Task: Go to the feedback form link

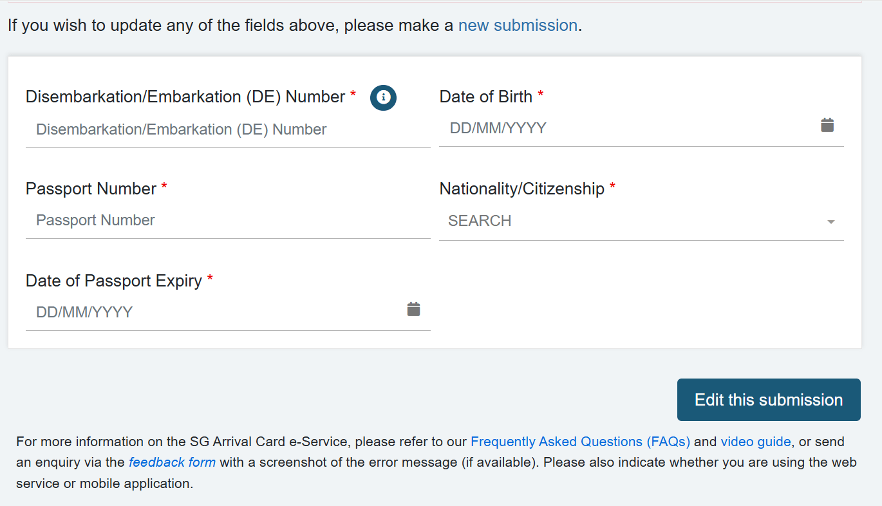Action: pyautogui.click(x=172, y=462)
